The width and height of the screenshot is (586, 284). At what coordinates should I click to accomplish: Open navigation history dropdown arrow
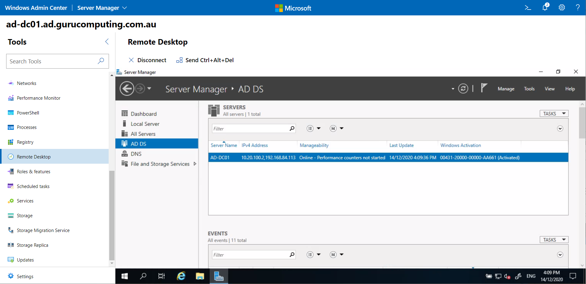[149, 89]
